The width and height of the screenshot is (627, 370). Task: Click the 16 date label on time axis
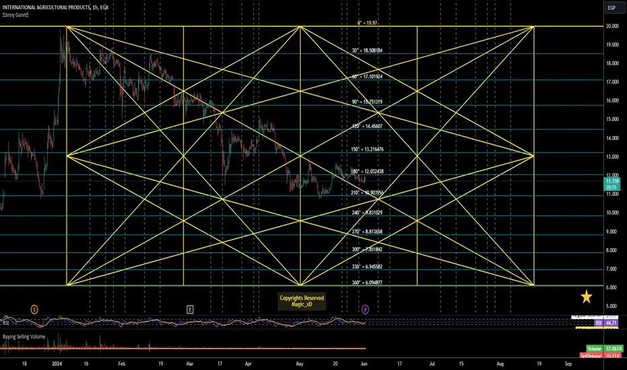click(86, 364)
